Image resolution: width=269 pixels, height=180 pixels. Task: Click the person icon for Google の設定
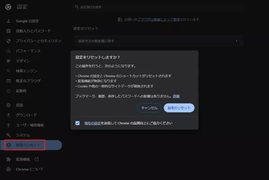pyautogui.click(x=8, y=21)
